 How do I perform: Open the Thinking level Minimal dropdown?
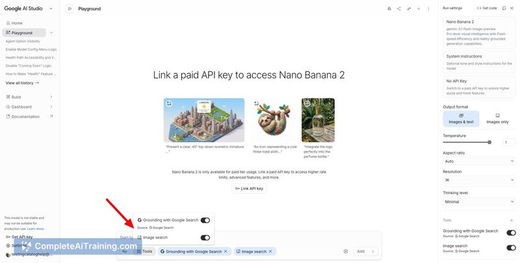click(479, 202)
